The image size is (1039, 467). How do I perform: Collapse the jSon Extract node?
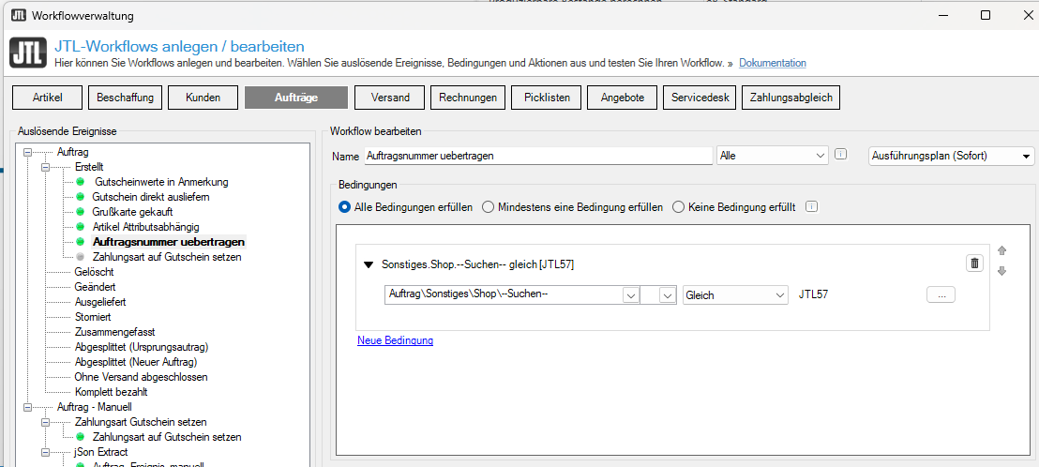(45, 452)
